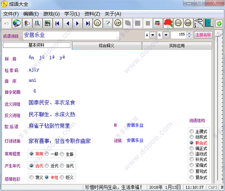Select the 复句式 structure radio button

pyautogui.click(x=191, y=171)
